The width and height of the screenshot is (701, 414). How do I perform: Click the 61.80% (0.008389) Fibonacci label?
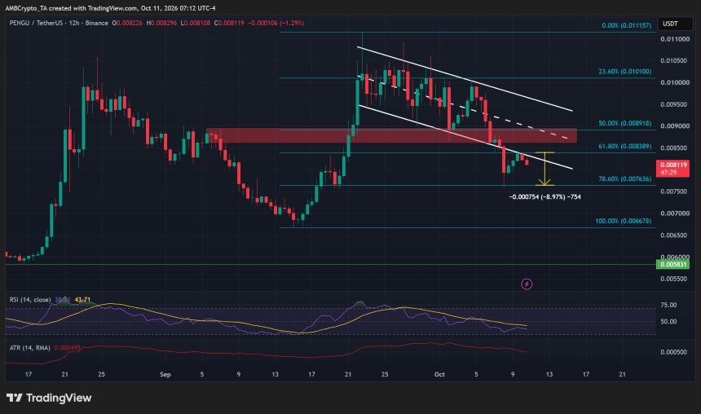click(x=624, y=146)
